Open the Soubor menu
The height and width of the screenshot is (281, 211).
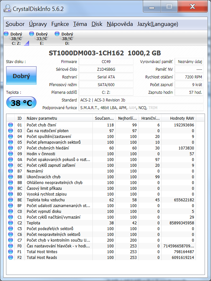click(15, 24)
